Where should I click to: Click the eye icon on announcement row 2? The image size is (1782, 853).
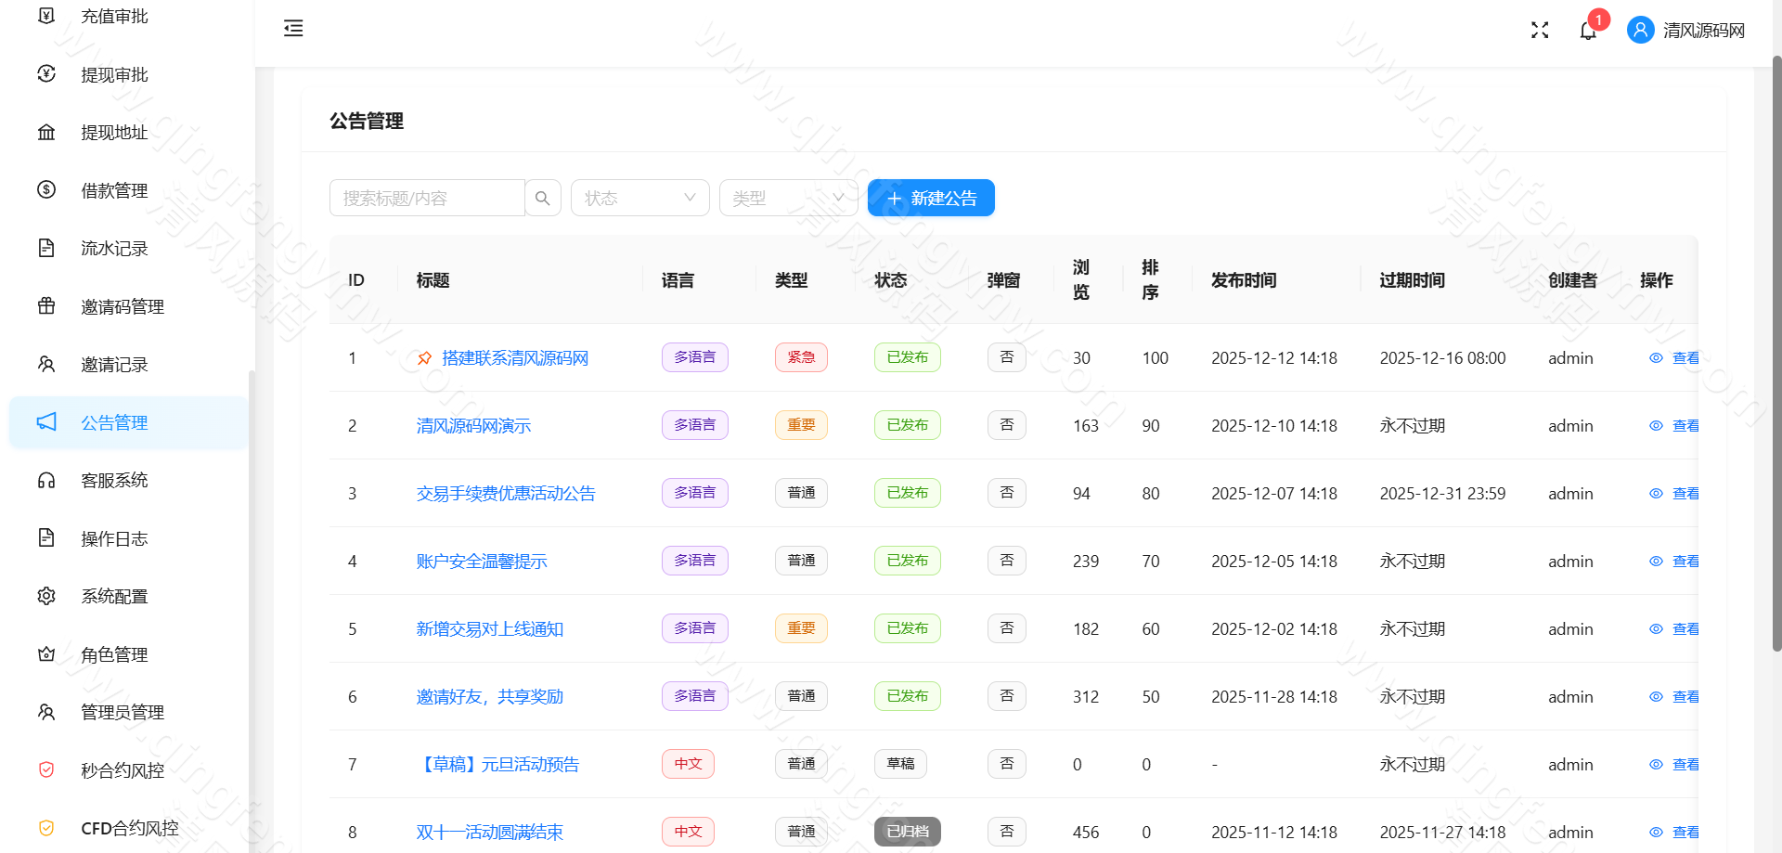pos(1656,425)
